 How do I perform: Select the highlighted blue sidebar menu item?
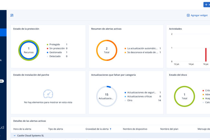point(3,32)
